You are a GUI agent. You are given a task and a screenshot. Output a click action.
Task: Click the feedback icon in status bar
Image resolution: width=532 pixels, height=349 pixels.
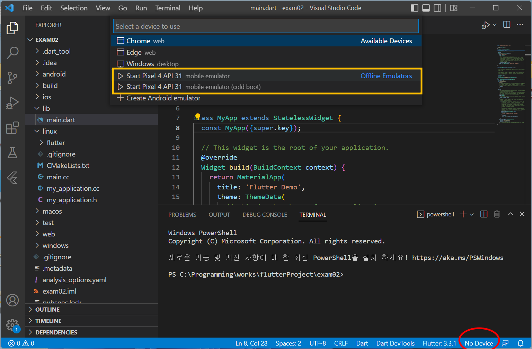pyautogui.click(x=505, y=343)
